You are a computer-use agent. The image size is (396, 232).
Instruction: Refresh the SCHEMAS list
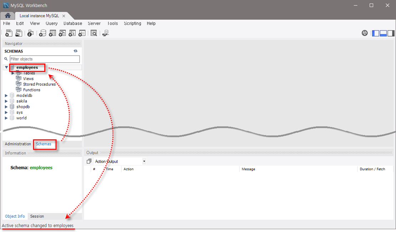(76, 51)
